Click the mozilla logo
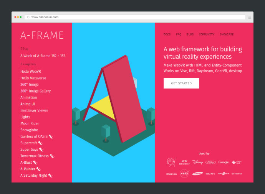 (x=171, y=174)
